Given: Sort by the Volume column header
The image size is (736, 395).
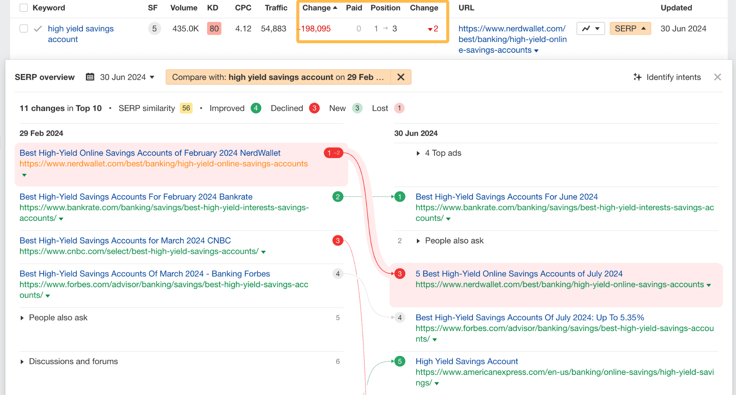Looking at the screenshot, I should pyautogui.click(x=184, y=8).
